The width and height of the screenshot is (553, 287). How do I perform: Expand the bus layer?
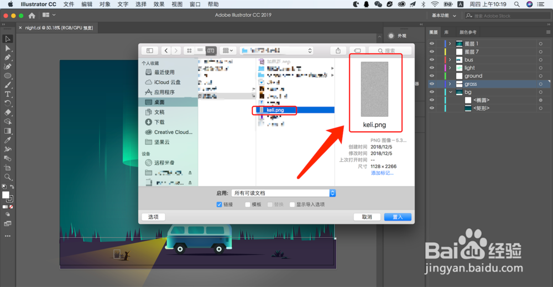[450, 60]
